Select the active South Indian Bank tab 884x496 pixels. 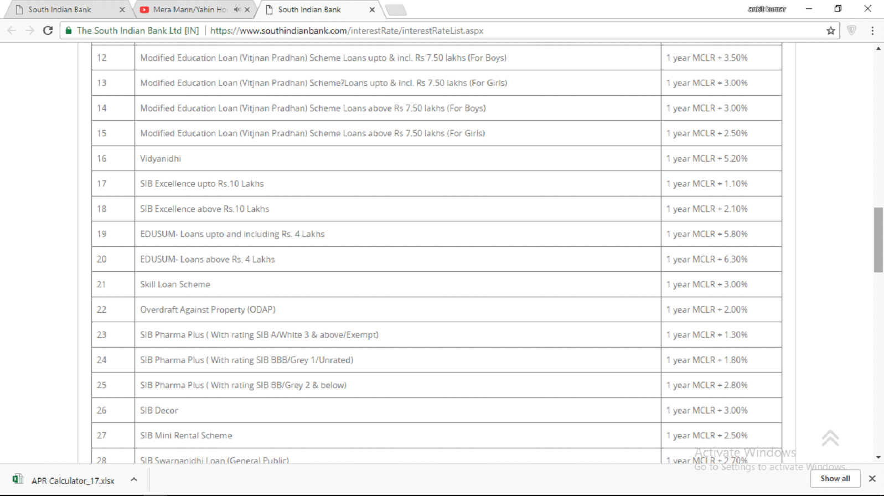click(x=309, y=9)
